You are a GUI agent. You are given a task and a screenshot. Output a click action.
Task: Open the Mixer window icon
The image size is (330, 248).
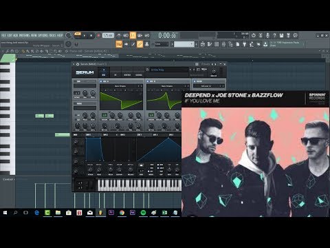(223, 44)
